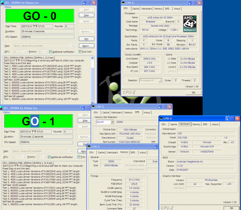The width and height of the screenshot is (241, 210).
Task: Click log scrollbar up arrow in top SP2004
Action: coord(92,58)
